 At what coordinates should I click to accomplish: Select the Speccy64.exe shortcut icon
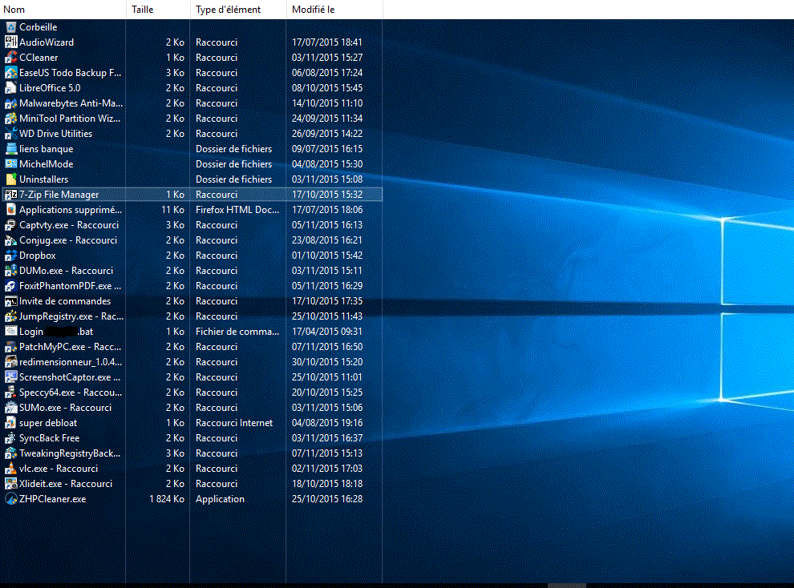10,393
